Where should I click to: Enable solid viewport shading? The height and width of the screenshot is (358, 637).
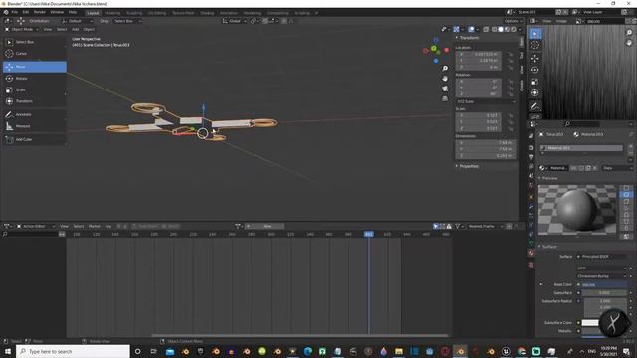click(x=501, y=29)
